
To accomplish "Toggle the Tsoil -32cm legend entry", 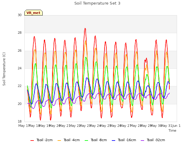I will click(153, 140).
